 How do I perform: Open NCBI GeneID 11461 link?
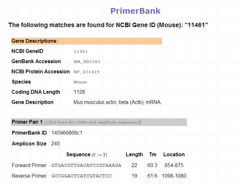click(x=80, y=51)
